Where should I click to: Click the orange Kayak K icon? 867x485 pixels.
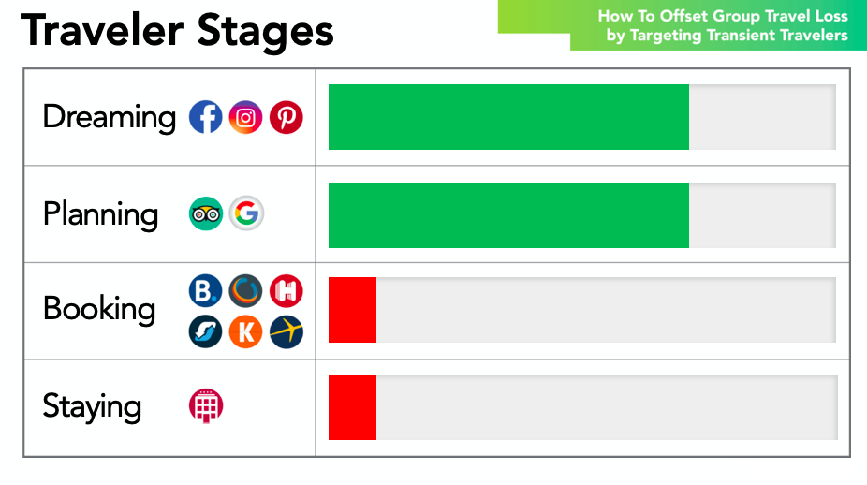click(245, 331)
